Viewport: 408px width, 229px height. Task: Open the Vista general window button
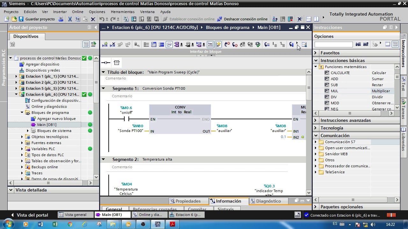pos(76,215)
